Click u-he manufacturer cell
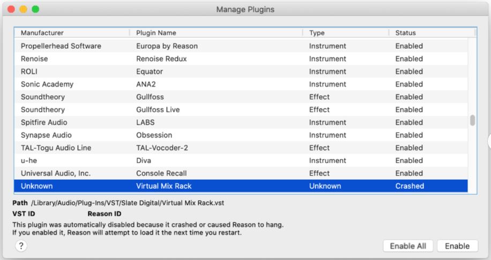 point(29,160)
